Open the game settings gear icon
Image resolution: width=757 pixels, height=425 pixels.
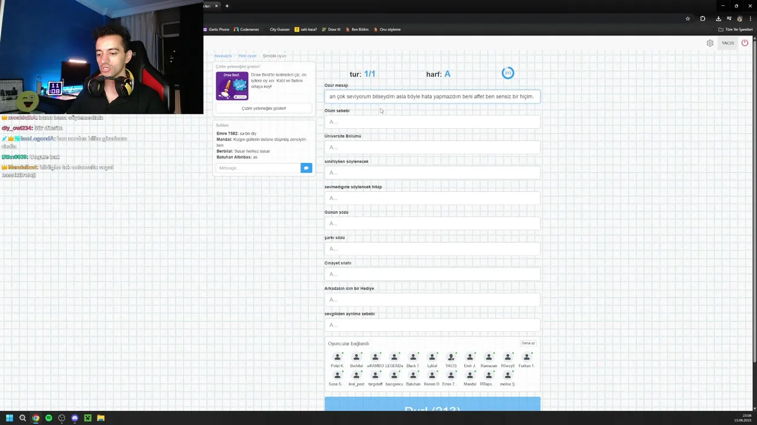pos(710,43)
